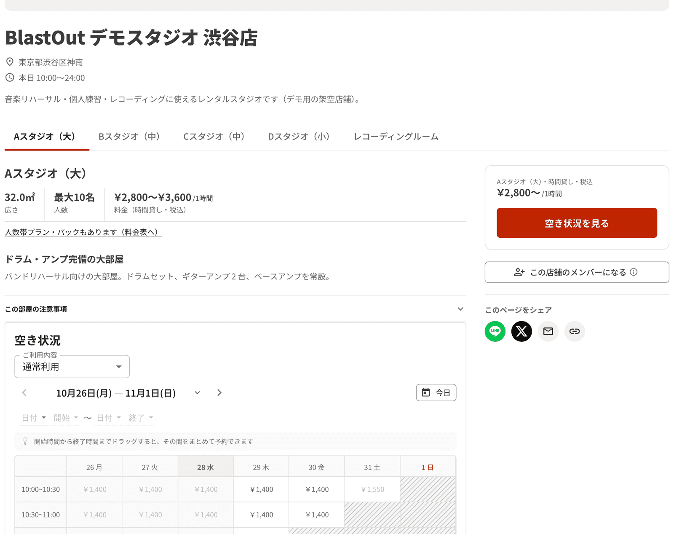This screenshot has width=674, height=534.
Task: Click the clock icon beside opening hours
Action: (10, 78)
